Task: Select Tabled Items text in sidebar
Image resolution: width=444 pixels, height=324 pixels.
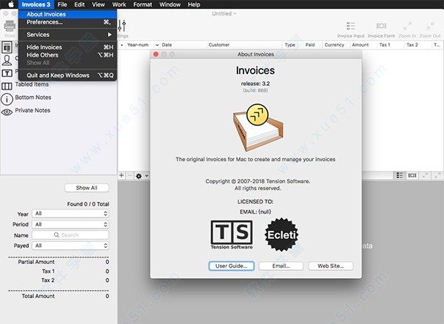Action: pyautogui.click(x=32, y=84)
